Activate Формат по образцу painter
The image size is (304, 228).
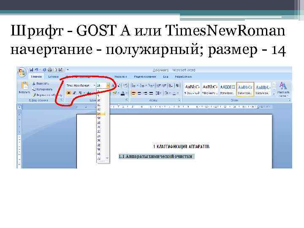47,95
